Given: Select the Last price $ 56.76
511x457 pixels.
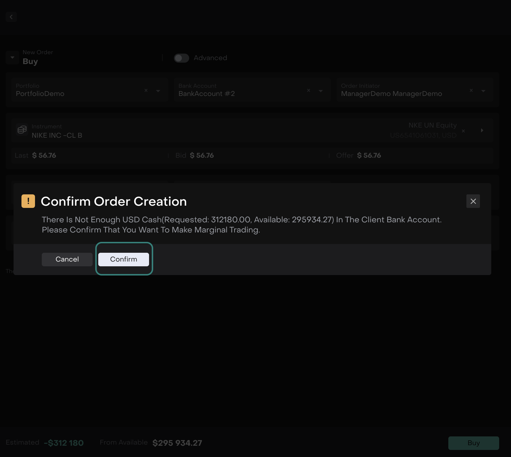Looking at the screenshot, I should tap(44, 155).
